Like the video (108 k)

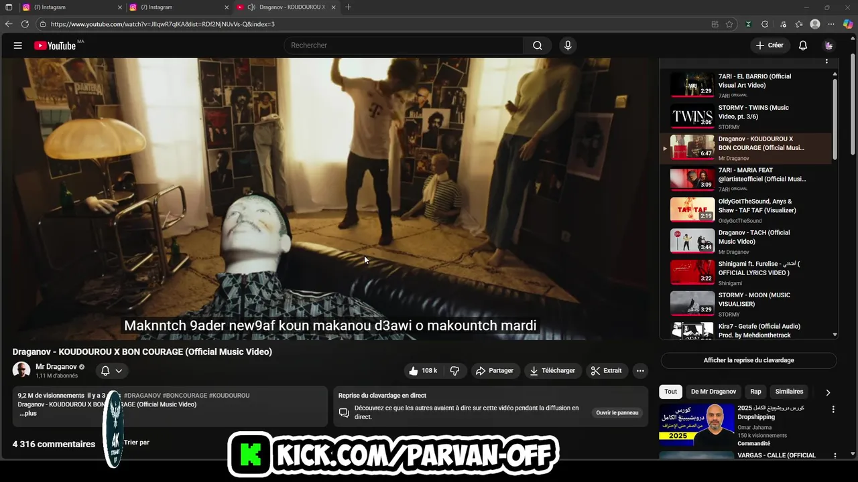pos(423,371)
